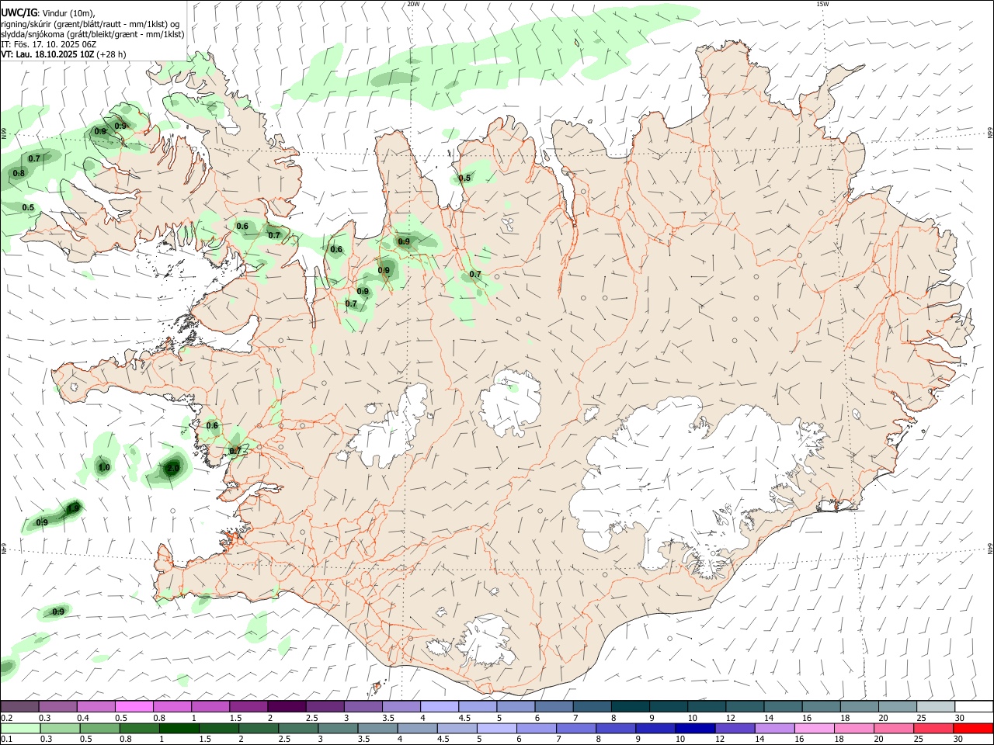Click the 15W longitude label
Viewport: 994px width, 745px height.
(822, 4)
